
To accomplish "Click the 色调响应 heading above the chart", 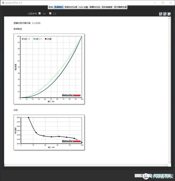I will coord(18,29).
